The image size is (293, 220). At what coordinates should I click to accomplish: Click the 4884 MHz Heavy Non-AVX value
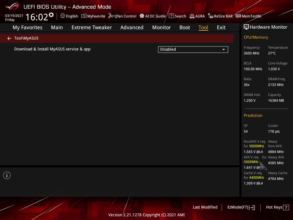(x=276, y=152)
